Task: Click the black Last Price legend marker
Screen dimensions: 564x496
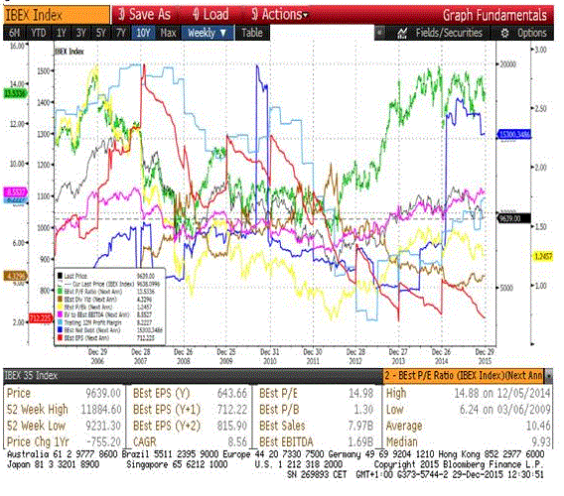Action: 60,276
